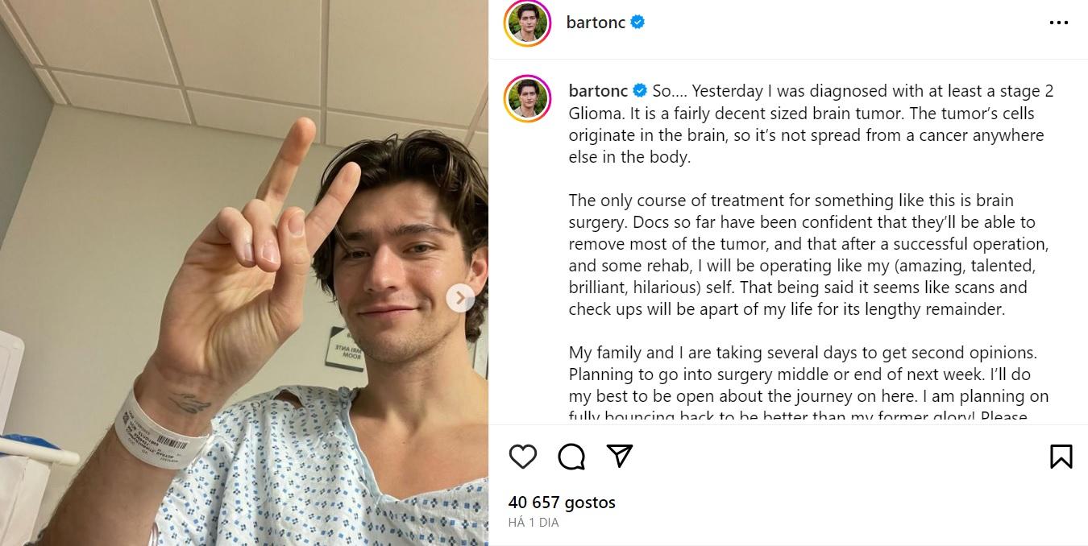Open bartonc profile picture in post header
The height and width of the screenshot is (546, 1088).
[527, 23]
